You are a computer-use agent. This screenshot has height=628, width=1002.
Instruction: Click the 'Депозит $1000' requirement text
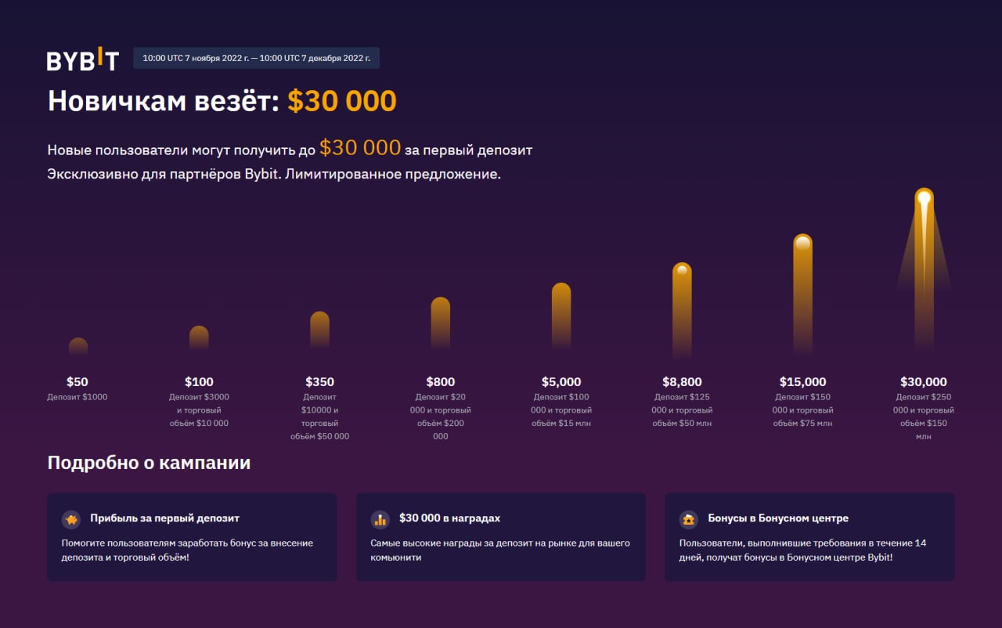pos(77,397)
